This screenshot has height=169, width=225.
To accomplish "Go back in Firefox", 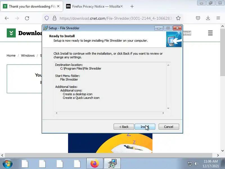I will click(7, 18).
